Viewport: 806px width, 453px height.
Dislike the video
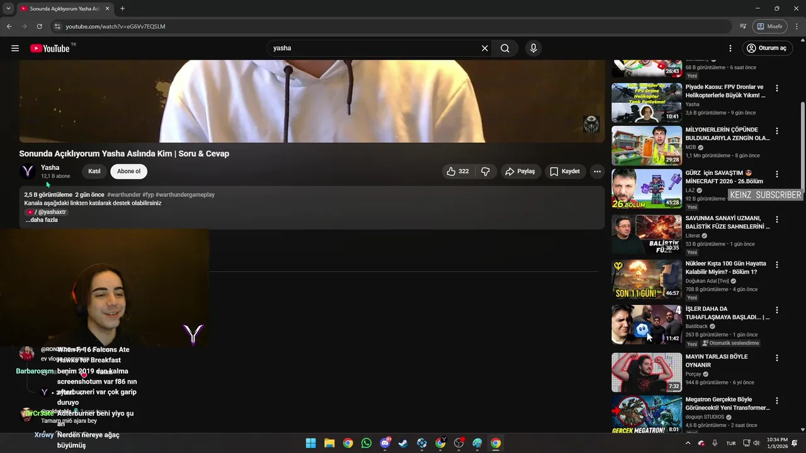pos(485,171)
